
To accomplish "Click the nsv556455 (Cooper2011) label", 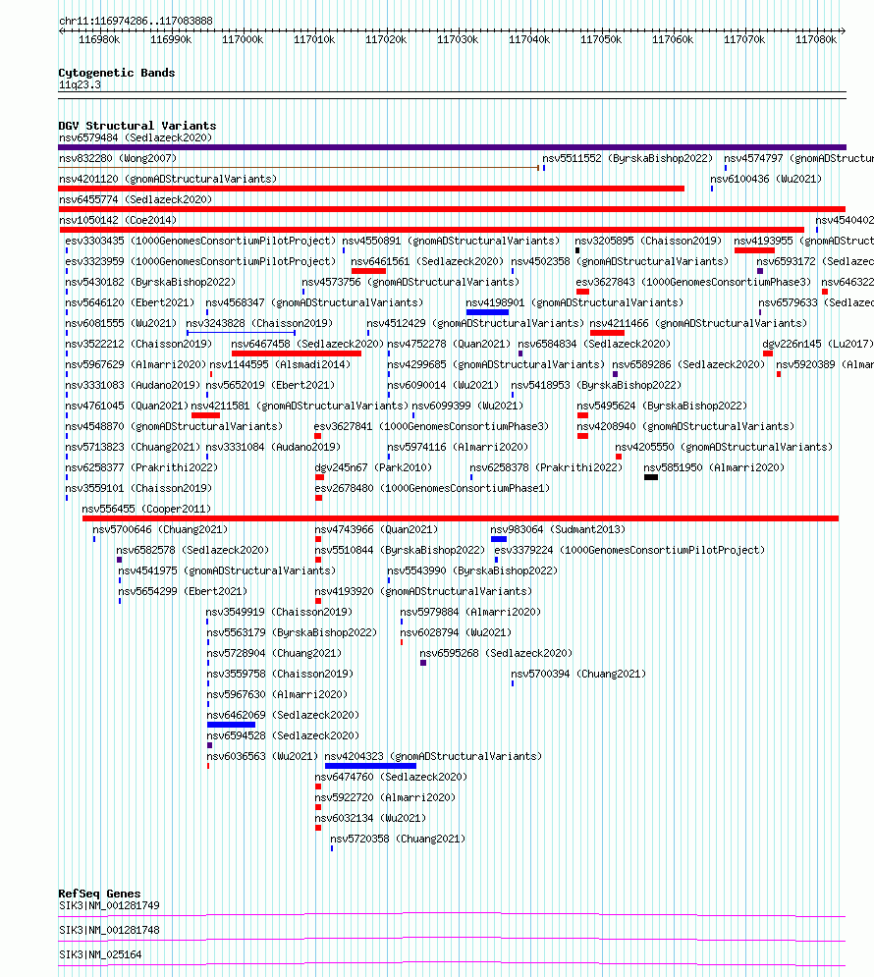I will 146,509.
